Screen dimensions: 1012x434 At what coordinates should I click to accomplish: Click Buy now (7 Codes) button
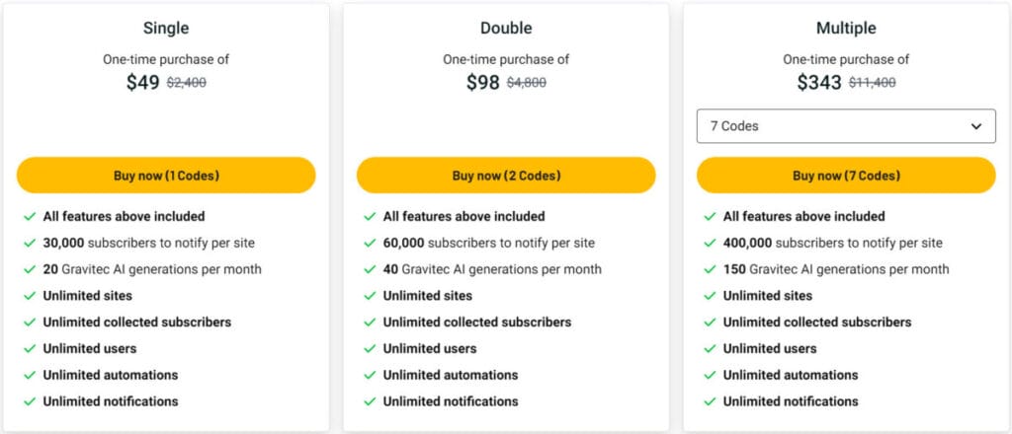846,176
